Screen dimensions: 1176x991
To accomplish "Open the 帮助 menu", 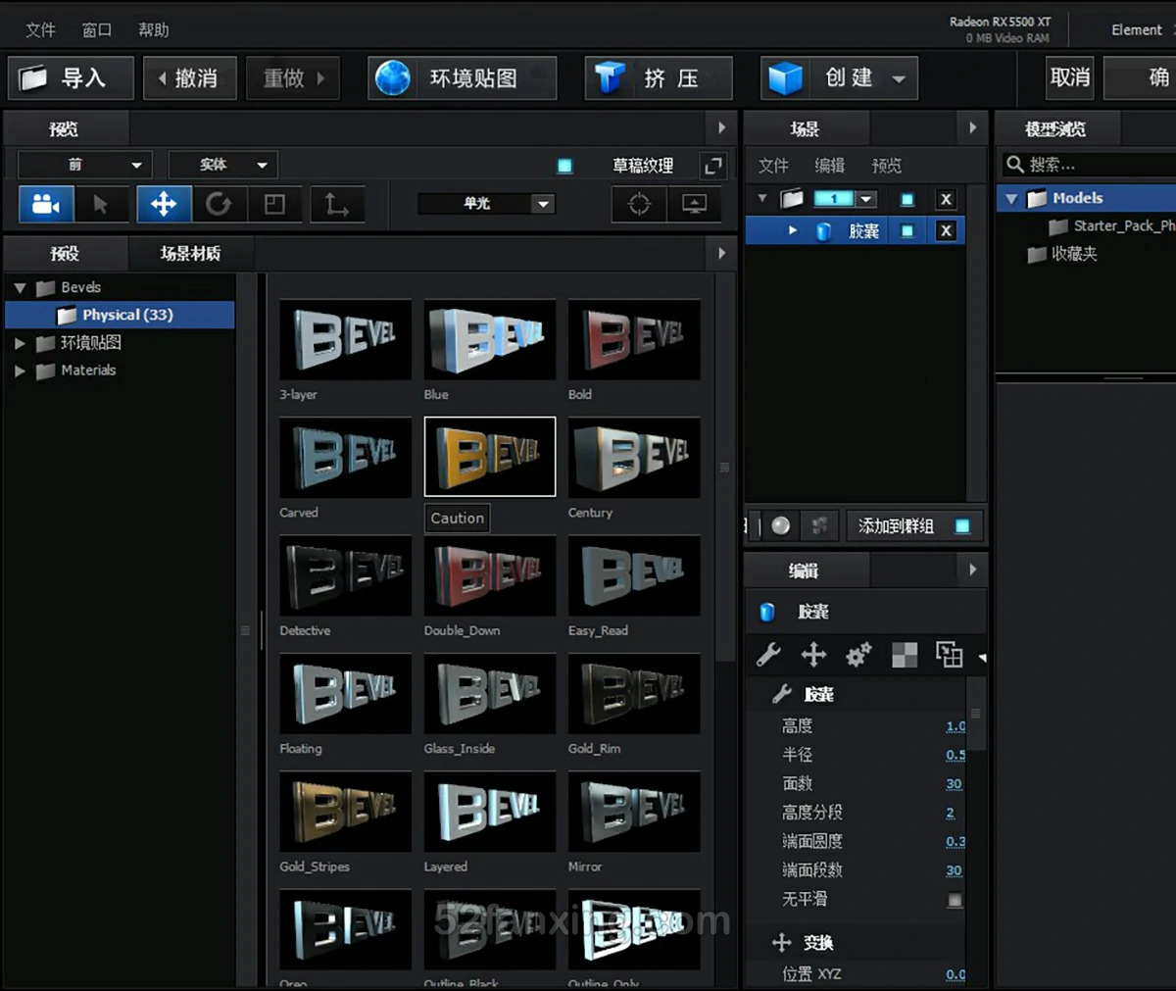I will 154,30.
